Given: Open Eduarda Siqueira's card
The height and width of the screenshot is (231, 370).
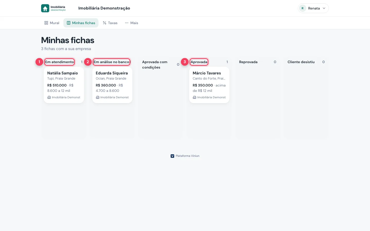Looking at the screenshot, I should (x=112, y=85).
